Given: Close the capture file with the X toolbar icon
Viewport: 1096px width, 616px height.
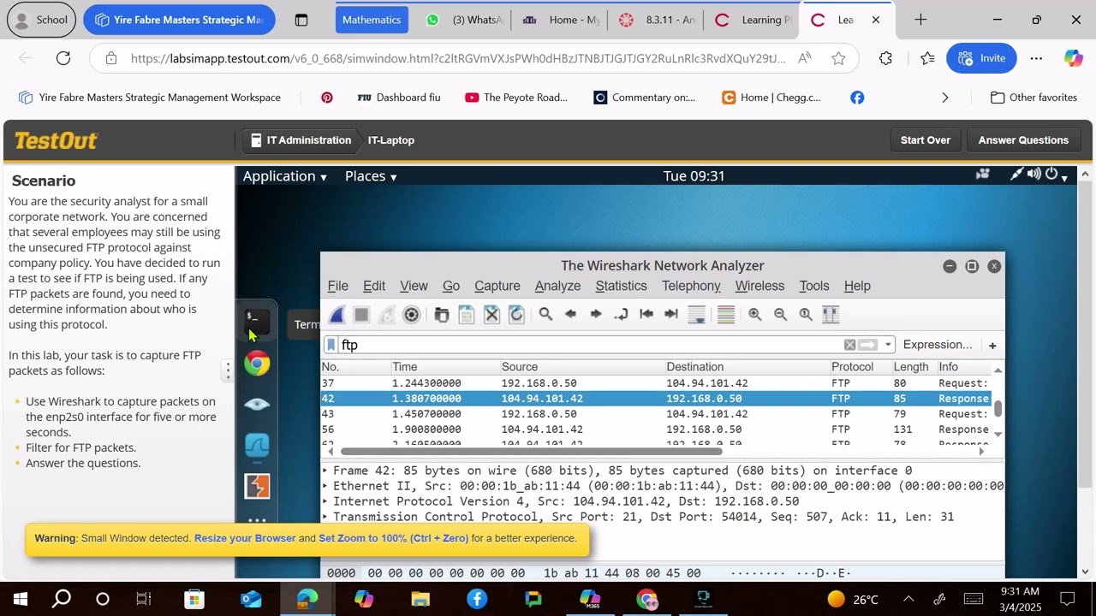Looking at the screenshot, I should [491, 315].
